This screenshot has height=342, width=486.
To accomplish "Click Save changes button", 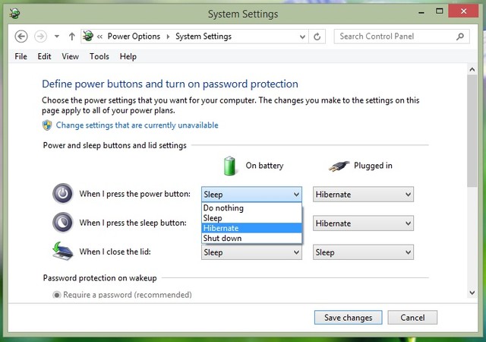I will (x=348, y=318).
